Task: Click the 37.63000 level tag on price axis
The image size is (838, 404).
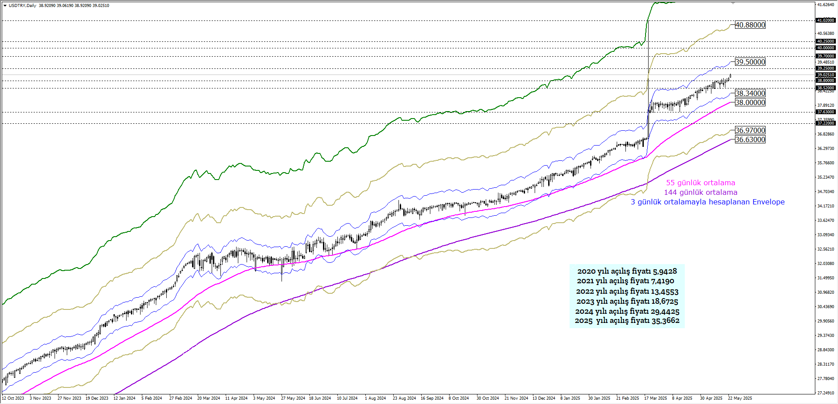Action: [825, 112]
